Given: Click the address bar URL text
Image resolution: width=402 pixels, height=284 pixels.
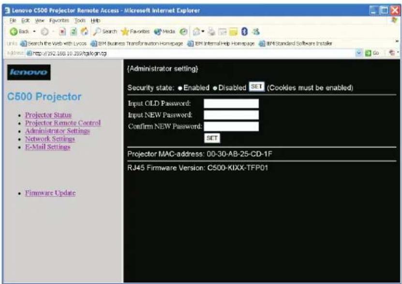Looking at the screenshot, I should point(70,53).
